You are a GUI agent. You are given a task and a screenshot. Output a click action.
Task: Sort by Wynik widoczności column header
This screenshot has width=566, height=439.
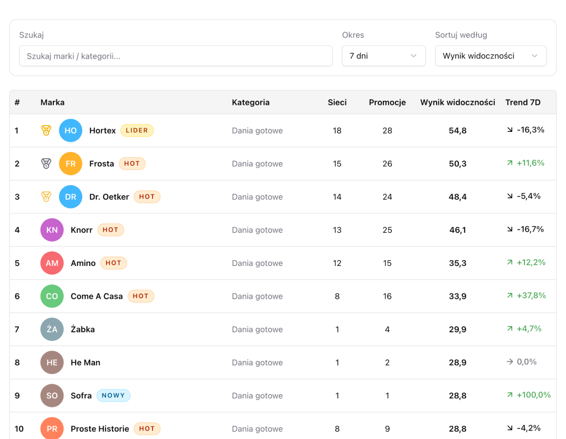(x=458, y=102)
